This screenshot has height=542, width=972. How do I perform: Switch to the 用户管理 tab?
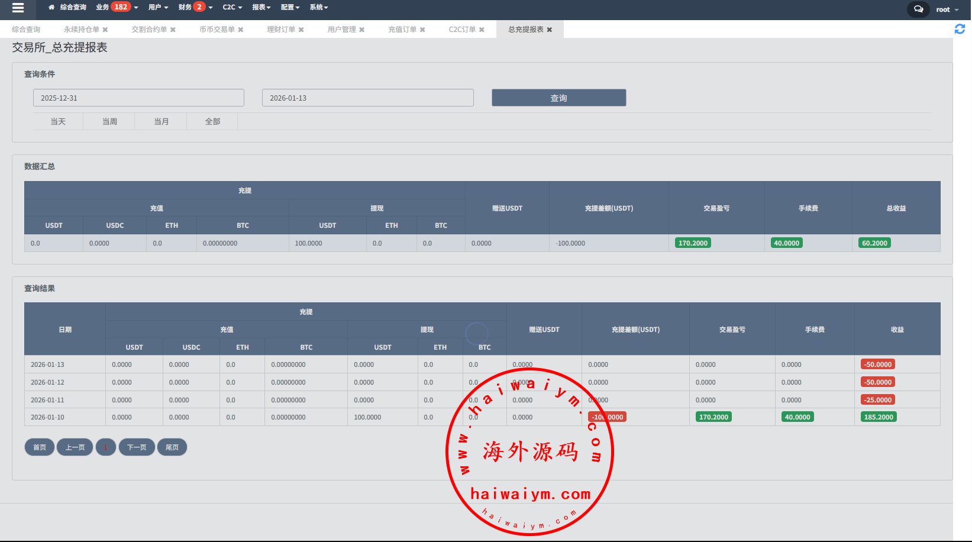click(x=341, y=30)
